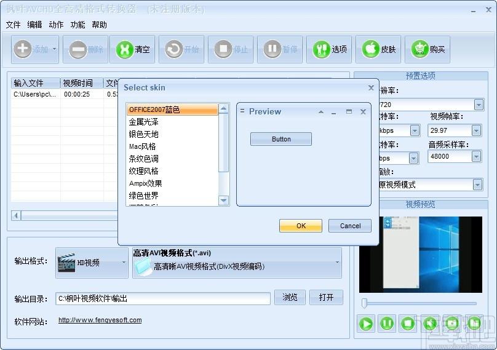Pause the video preview playback
497x350 pixels.
pos(387,324)
